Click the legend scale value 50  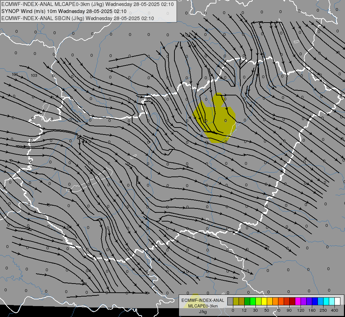click(x=267, y=310)
